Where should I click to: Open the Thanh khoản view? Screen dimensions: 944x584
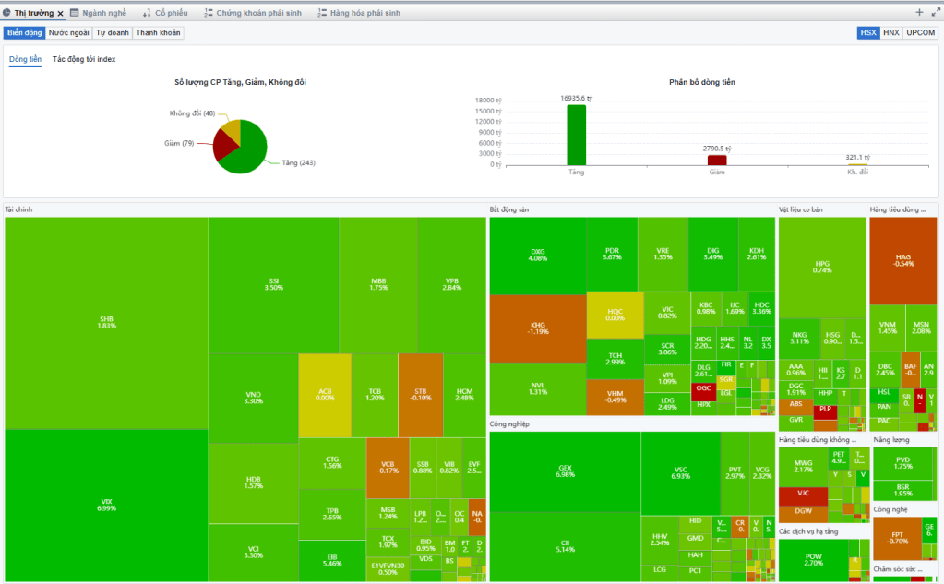159,32
